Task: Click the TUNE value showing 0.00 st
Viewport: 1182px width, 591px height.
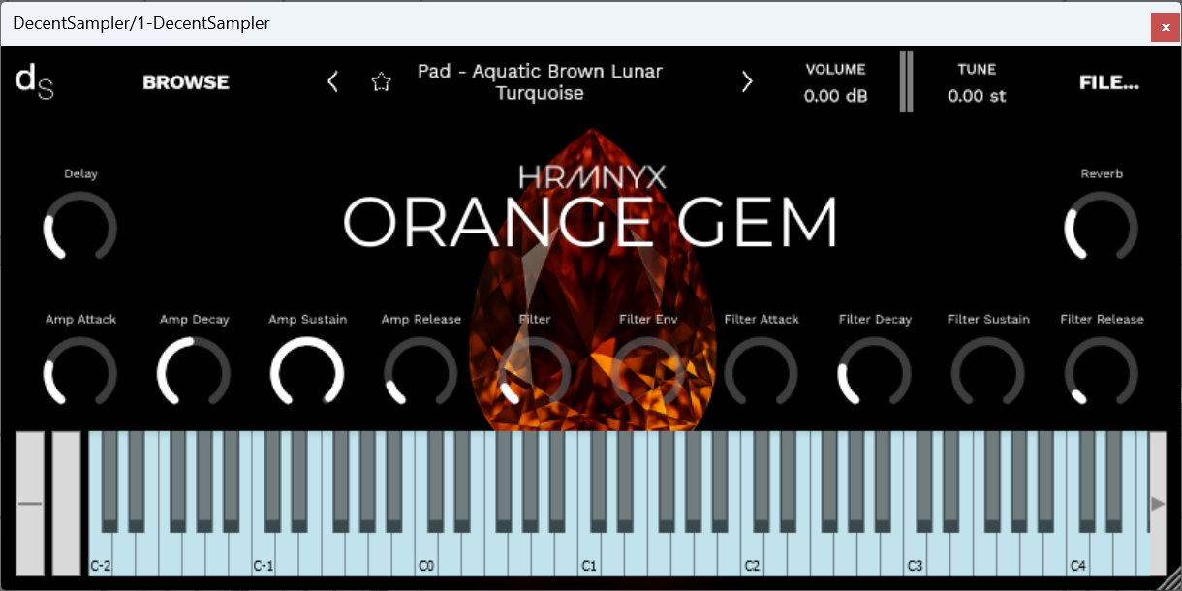Action: coord(977,95)
